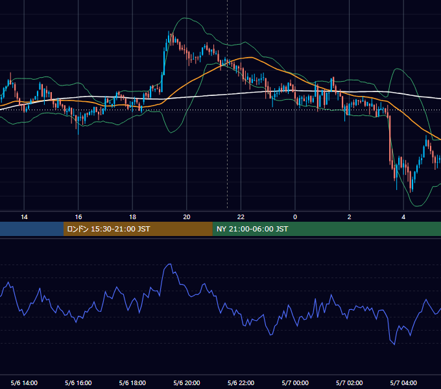Click the 14 hour label on price chart axis
This screenshot has width=441, height=389.
24,217
